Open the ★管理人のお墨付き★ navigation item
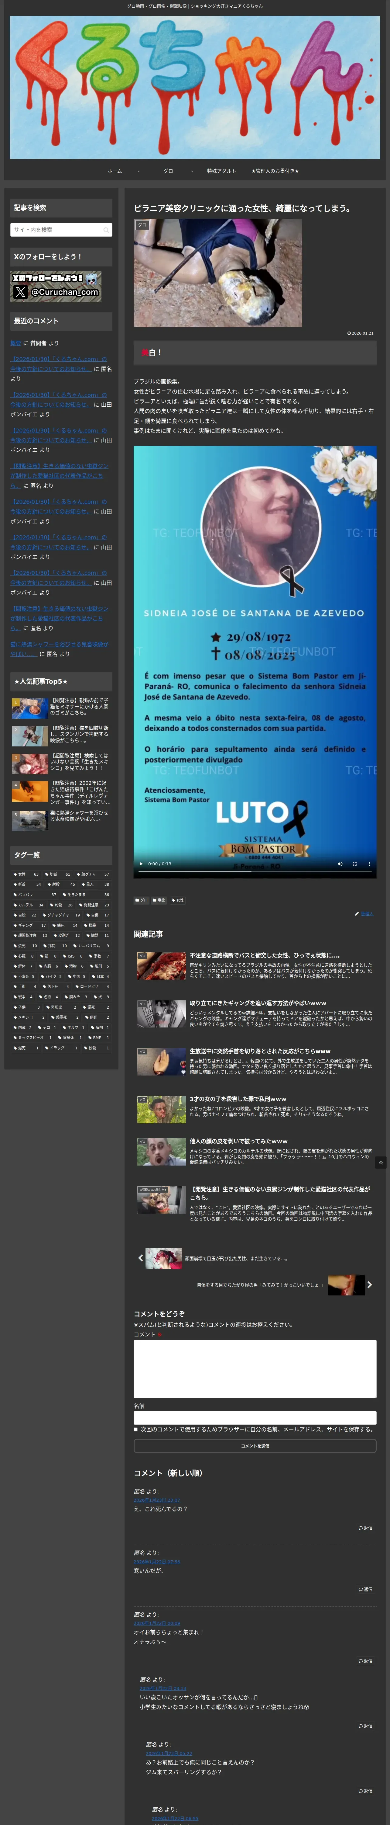This screenshot has width=390, height=1825. point(275,171)
